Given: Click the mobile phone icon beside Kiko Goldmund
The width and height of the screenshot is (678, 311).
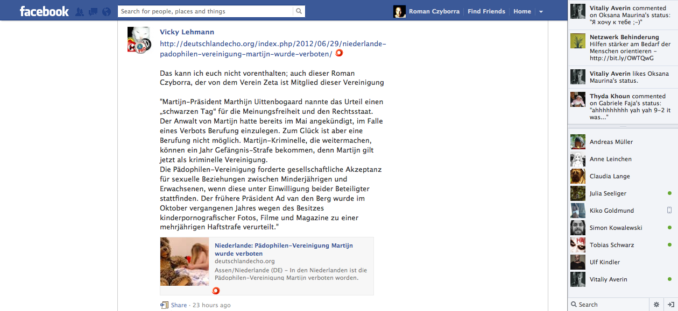Looking at the screenshot, I should pyautogui.click(x=669, y=211).
